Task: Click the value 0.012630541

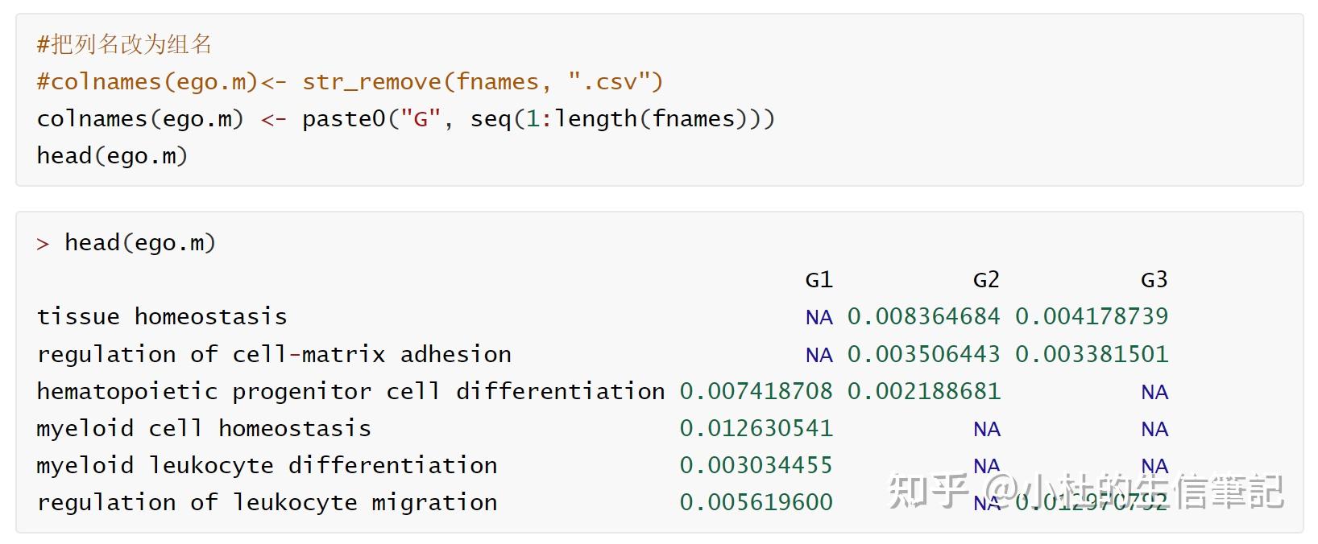Action: (756, 428)
